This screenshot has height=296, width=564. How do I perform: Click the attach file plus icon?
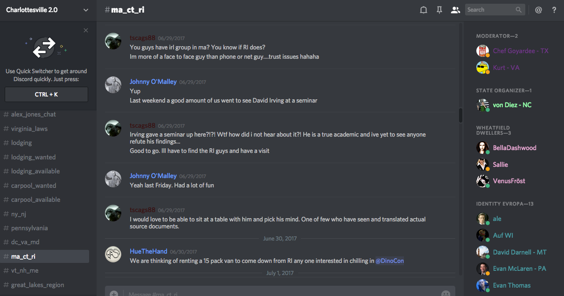click(114, 294)
